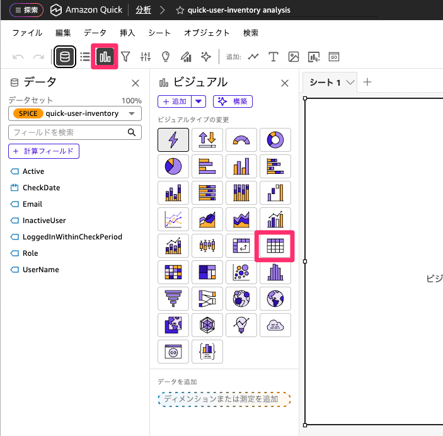Screen dimensions: 443x436
Task: Toggle the visuals panel bar chart icon
Action: (105, 57)
